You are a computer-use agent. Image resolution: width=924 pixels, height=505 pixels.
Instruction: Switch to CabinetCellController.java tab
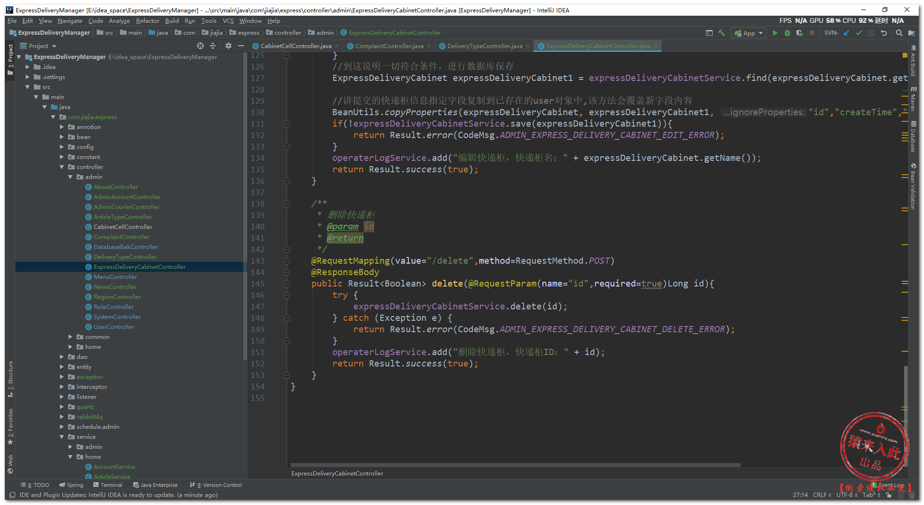296,46
